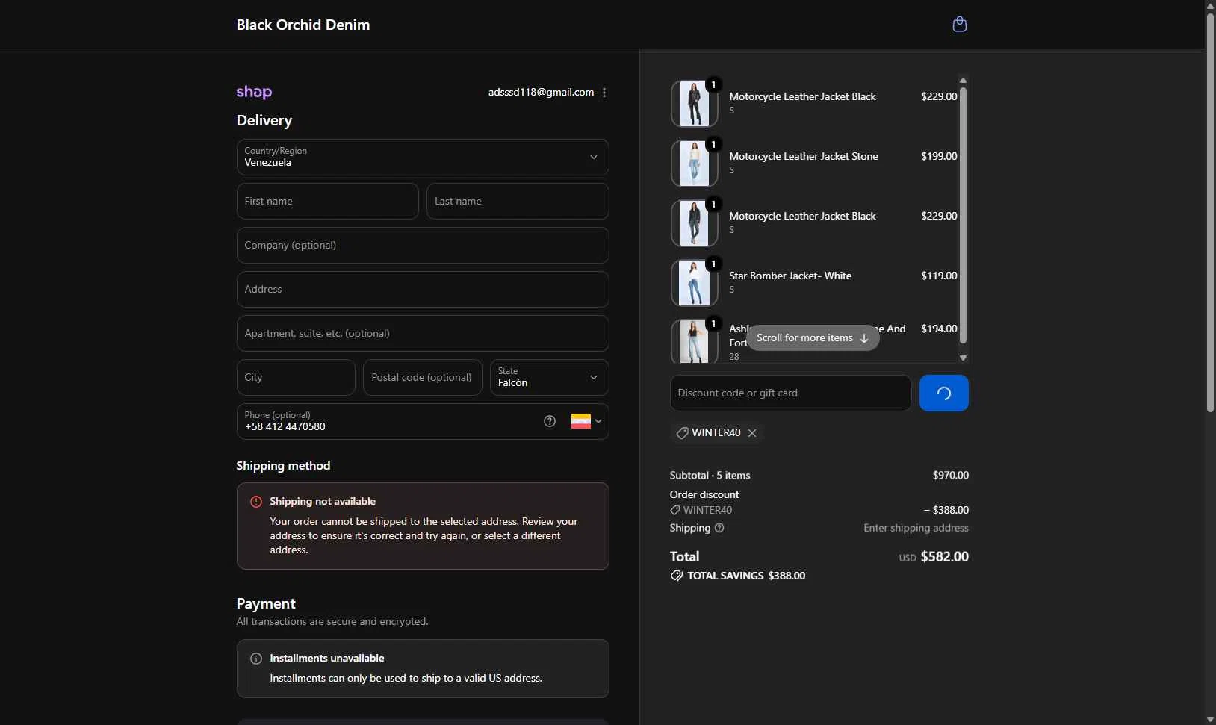
Task: Click the Star Bomber Jacket- White name
Action: click(x=790, y=276)
